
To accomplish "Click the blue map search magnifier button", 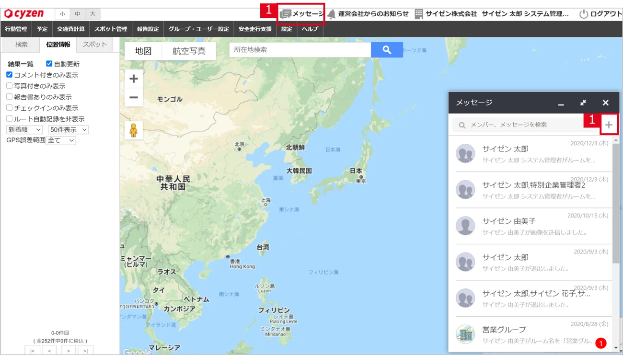I will pos(387,50).
